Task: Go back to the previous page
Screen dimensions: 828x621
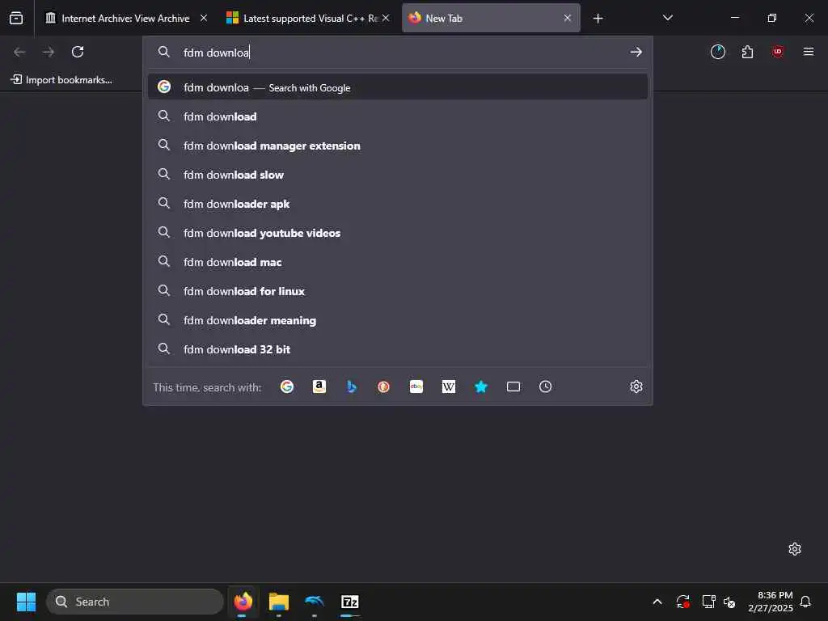Action: coord(19,52)
